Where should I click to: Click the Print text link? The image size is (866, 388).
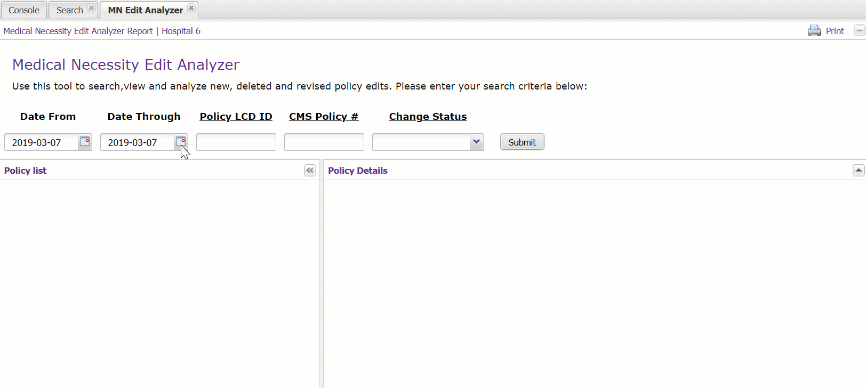[x=835, y=31]
